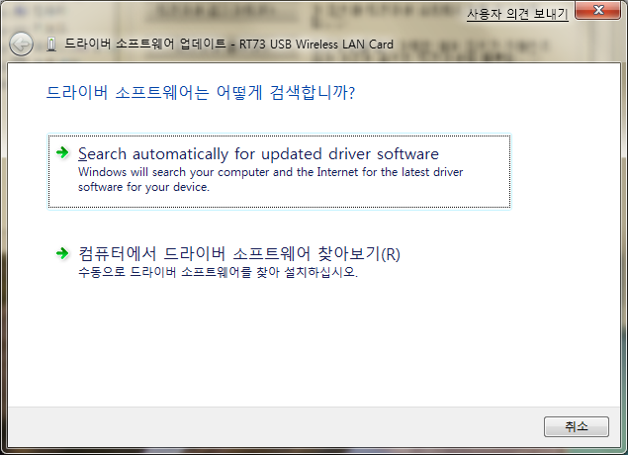Click green arrow beside Search automatically option
628x455 pixels.
tap(62, 152)
